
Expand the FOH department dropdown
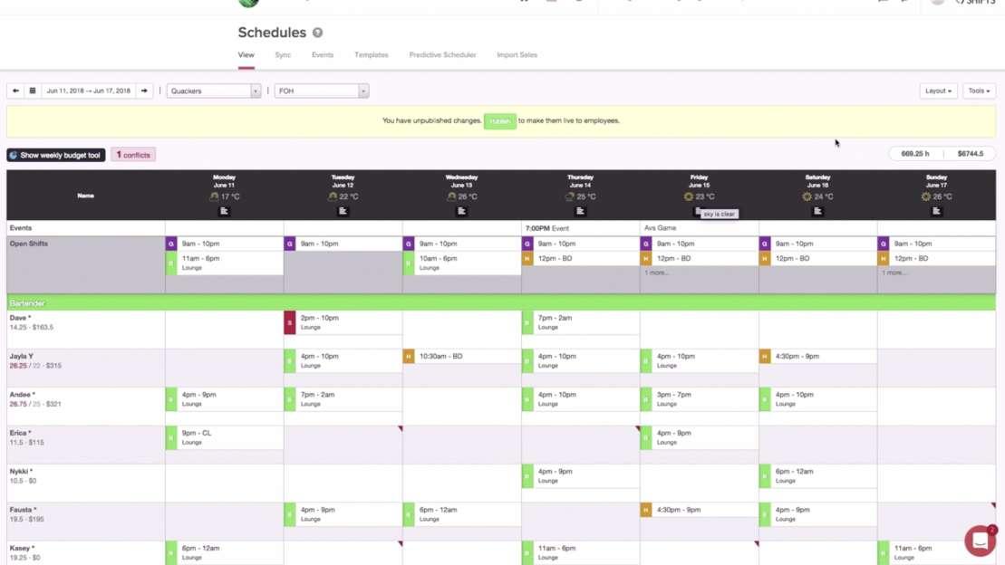click(322, 91)
